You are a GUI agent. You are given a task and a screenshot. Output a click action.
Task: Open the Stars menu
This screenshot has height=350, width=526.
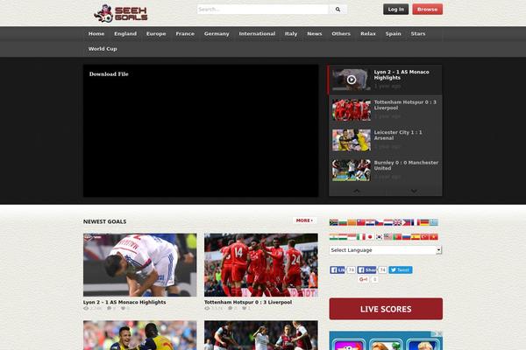click(418, 34)
